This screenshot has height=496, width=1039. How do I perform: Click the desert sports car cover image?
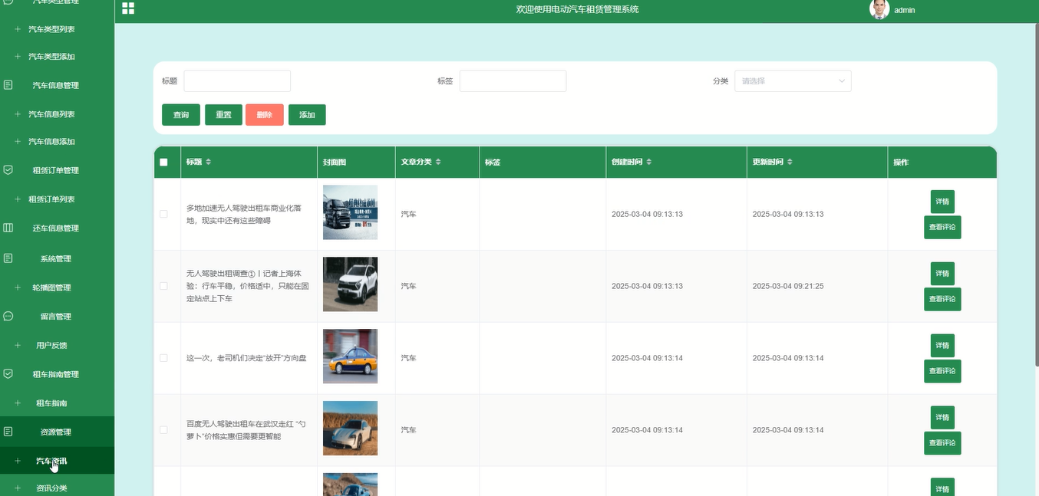[x=350, y=429]
